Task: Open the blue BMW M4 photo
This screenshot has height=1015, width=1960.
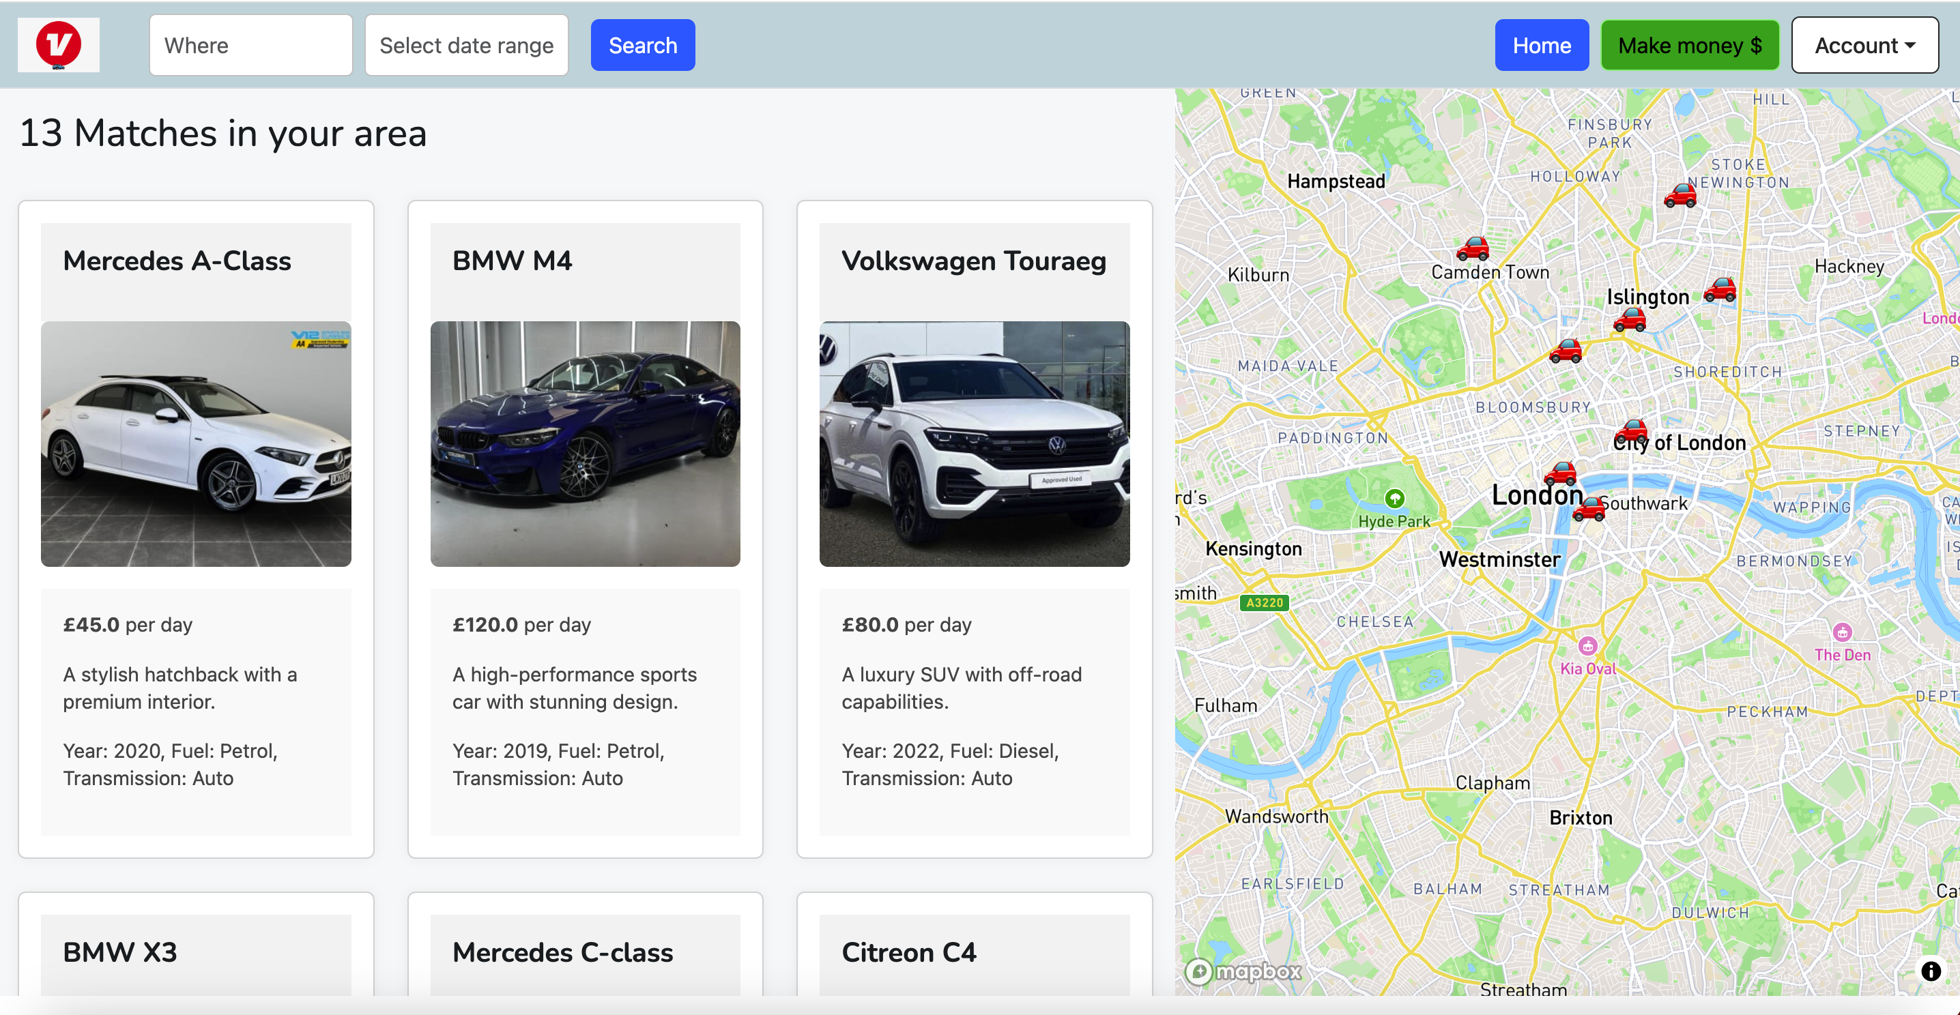Action: click(585, 444)
